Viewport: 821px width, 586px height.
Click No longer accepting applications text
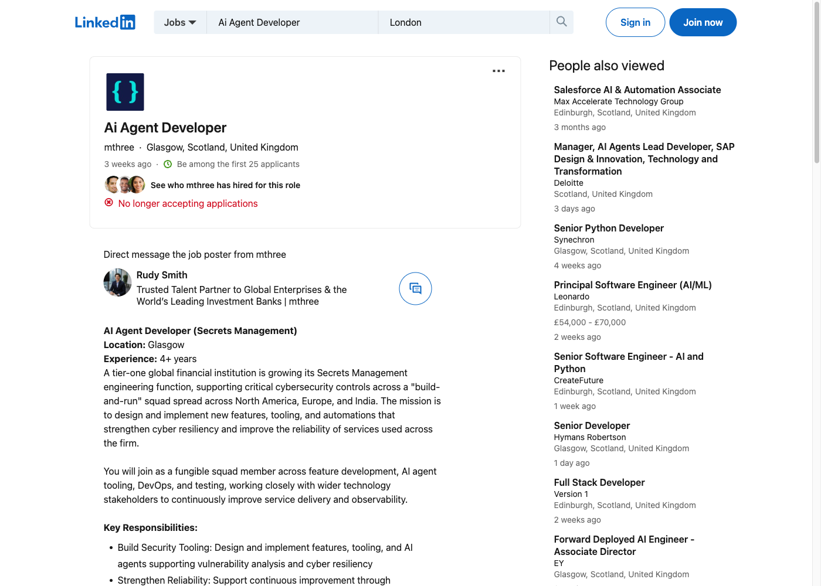point(188,203)
